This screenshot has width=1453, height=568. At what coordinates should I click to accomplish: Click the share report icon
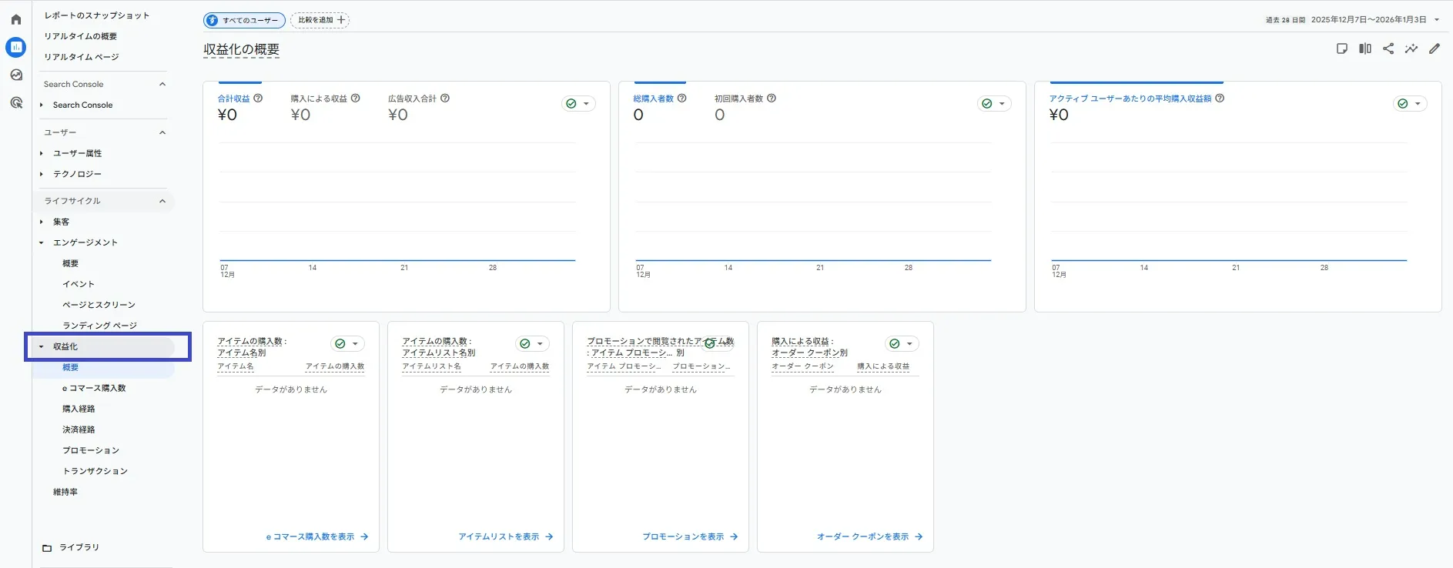1388,48
